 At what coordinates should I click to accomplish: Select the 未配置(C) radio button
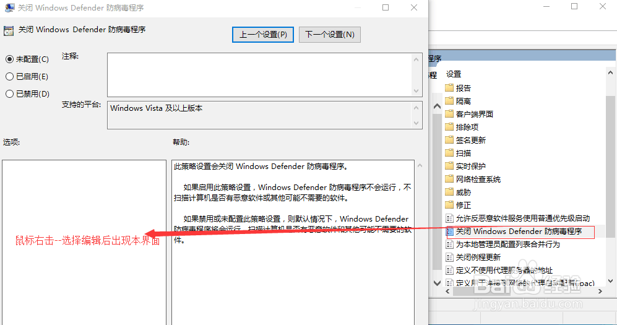pos(9,59)
